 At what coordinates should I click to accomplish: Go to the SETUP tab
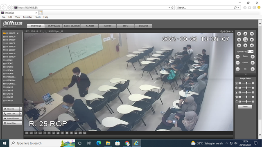108,26
